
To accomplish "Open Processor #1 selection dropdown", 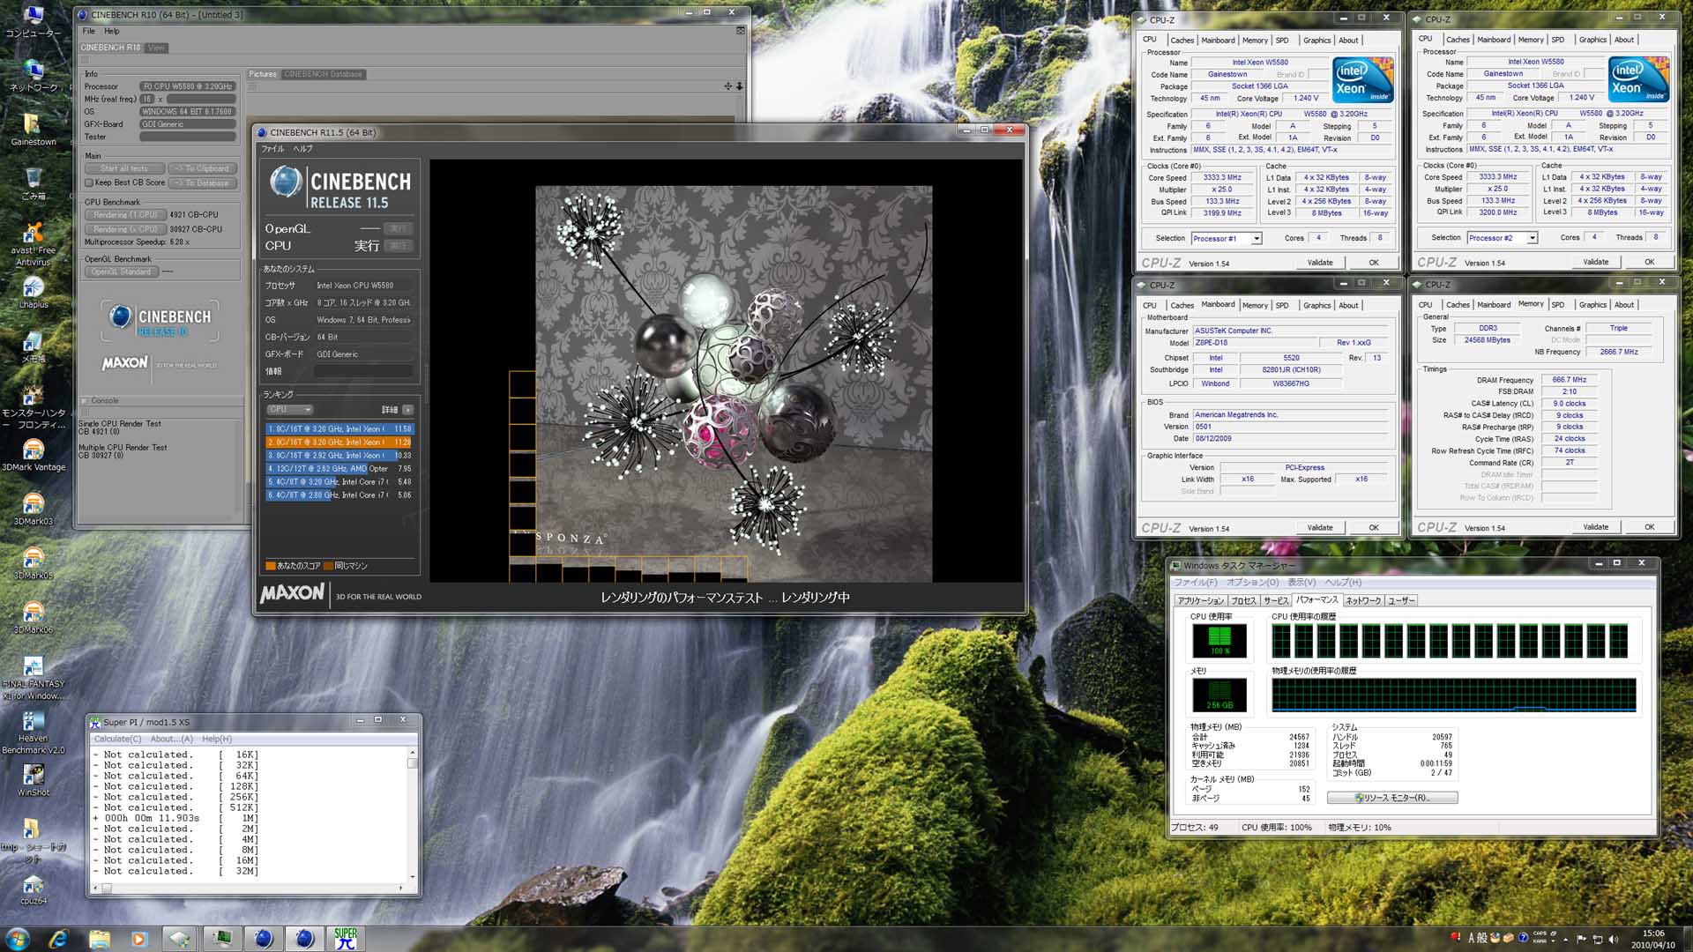I will tap(1256, 239).
